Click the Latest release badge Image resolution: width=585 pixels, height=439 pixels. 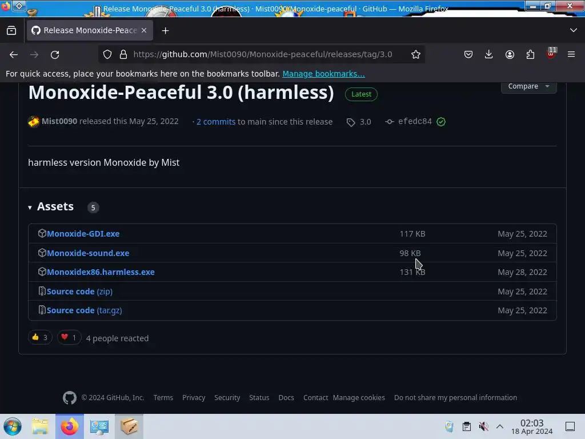pyautogui.click(x=361, y=94)
